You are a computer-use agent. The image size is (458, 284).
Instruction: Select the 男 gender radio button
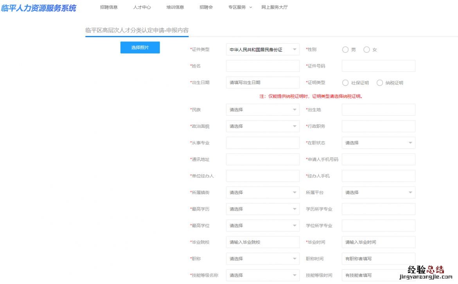click(345, 50)
